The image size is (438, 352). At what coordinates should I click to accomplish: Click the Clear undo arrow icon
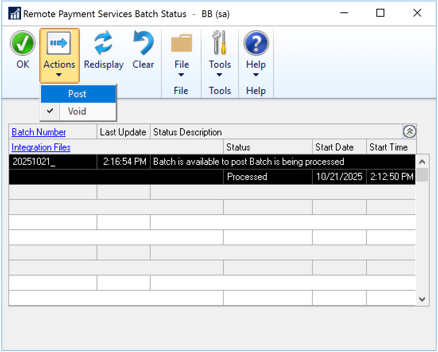click(x=143, y=43)
